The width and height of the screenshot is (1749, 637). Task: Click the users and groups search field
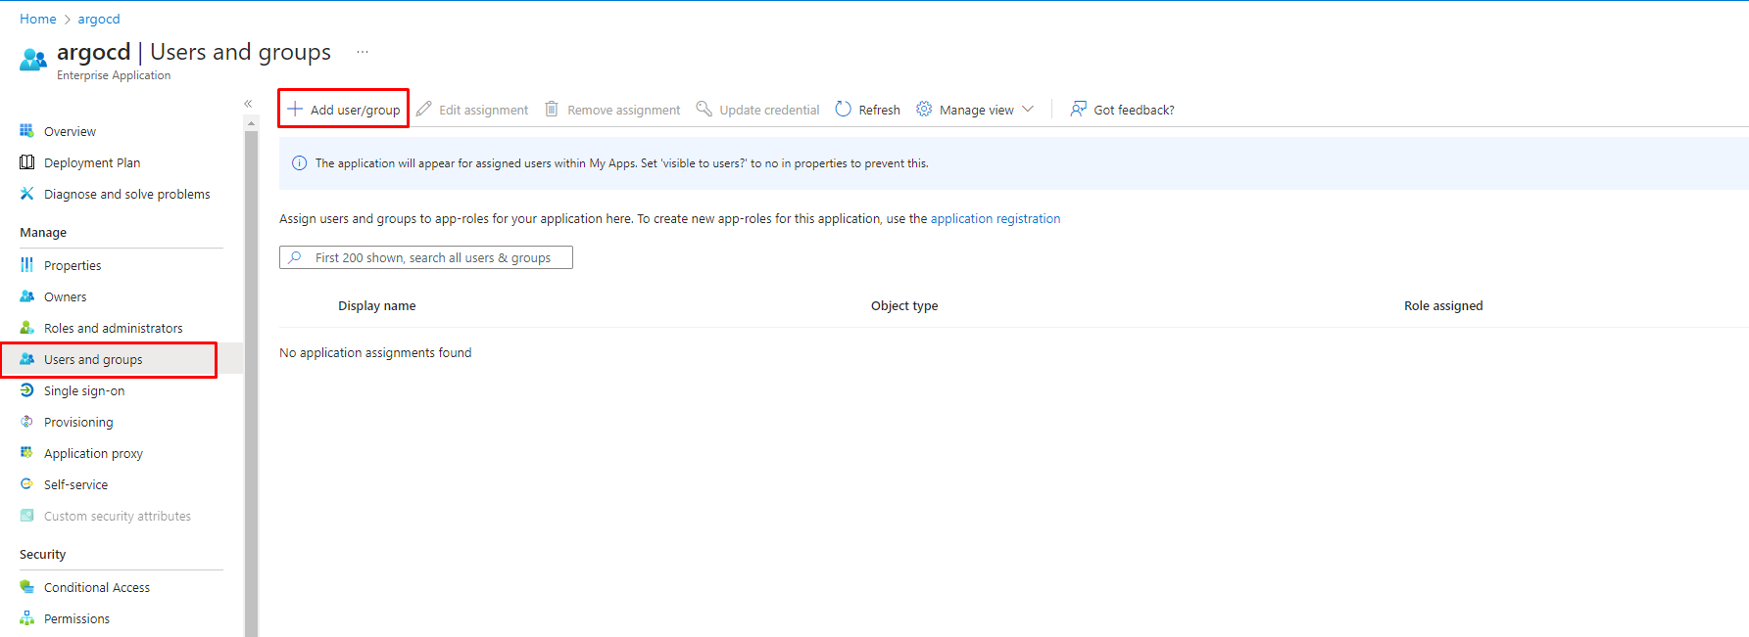[426, 257]
